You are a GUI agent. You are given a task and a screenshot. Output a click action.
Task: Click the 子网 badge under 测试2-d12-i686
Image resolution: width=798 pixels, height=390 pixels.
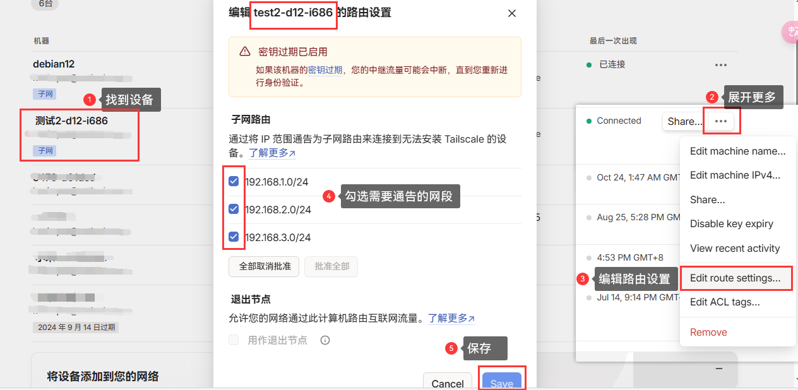45,151
